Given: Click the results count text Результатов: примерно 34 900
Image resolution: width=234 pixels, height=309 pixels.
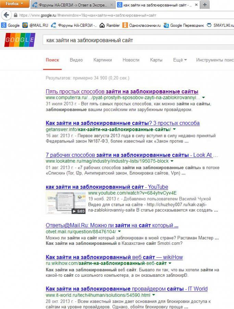Looking at the screenshot, I should (87, 78).
